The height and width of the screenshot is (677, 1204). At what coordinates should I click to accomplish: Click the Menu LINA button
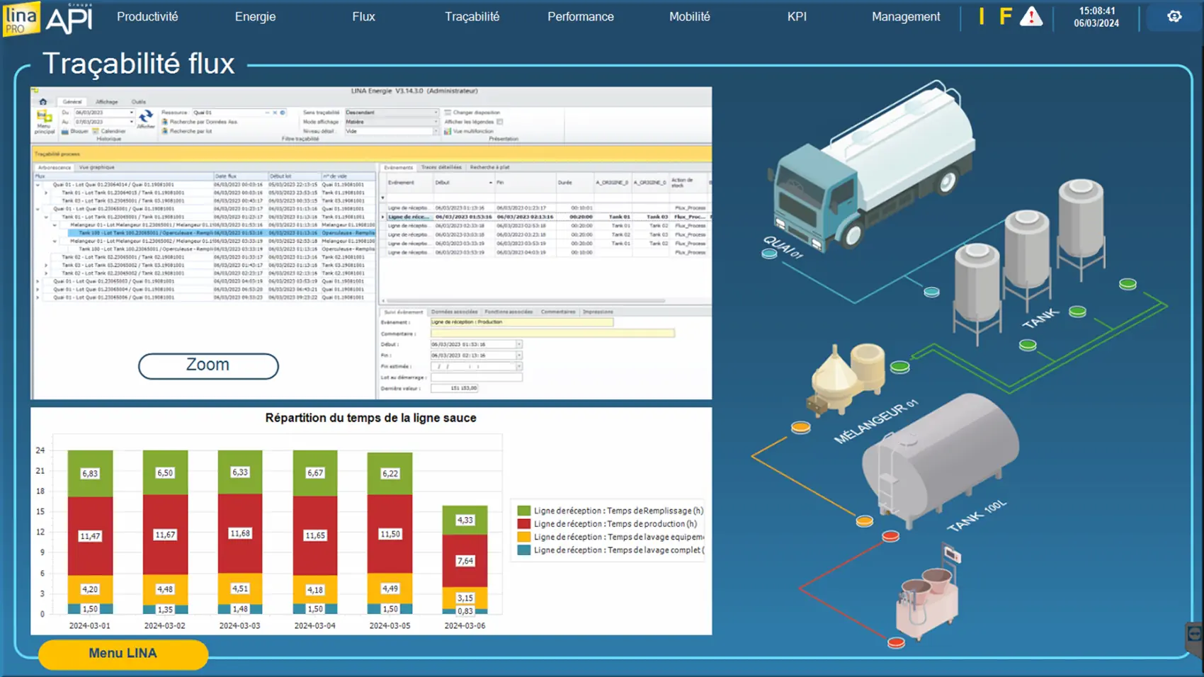coord(123,654)
